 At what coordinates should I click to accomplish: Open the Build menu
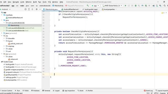pyautogui.click(x=35, y=2)
